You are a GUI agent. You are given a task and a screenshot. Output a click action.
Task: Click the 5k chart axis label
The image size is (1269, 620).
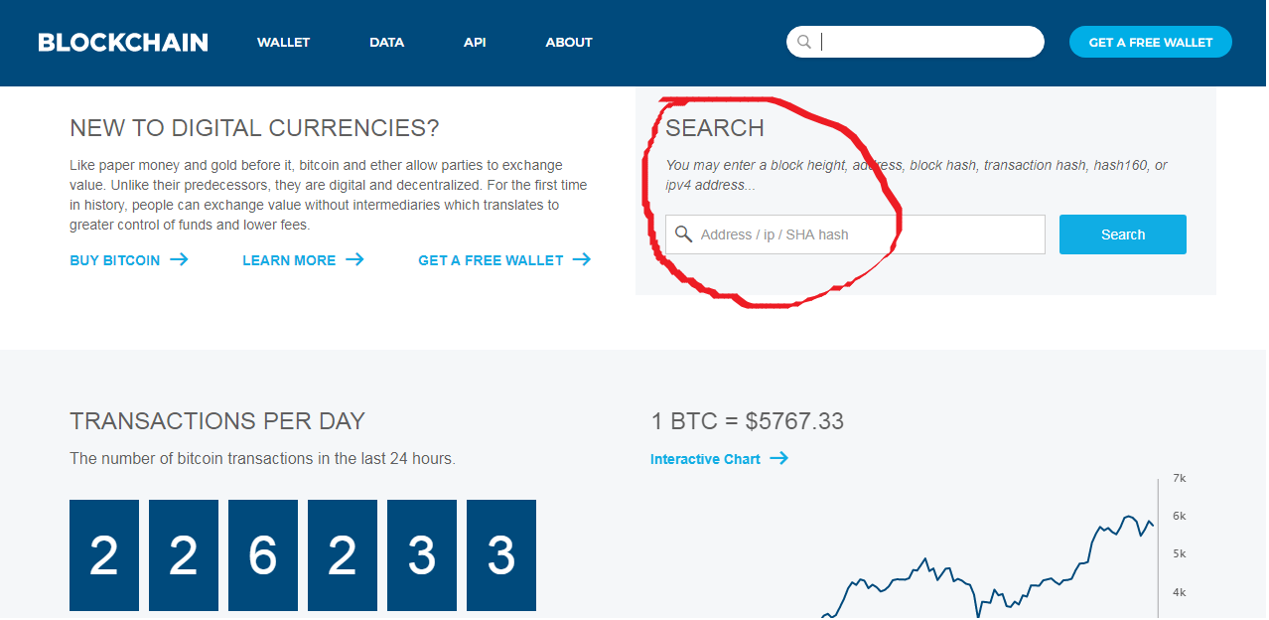coord(1180,553)
